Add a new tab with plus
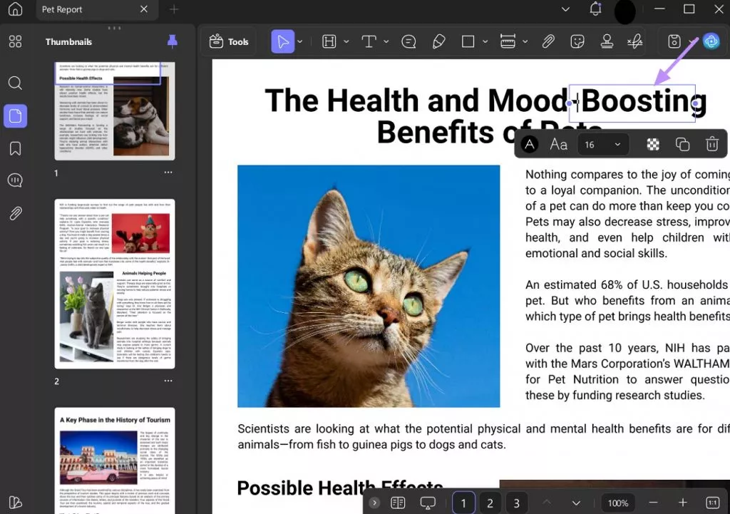The width and height of the screenshot is (730, 514). 174,9
